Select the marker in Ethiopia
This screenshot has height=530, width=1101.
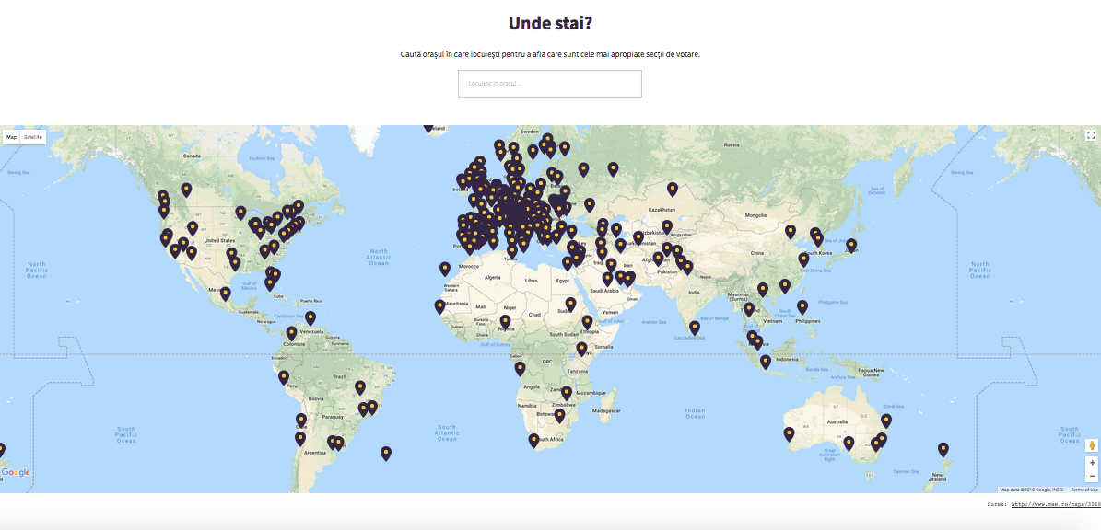coord(587,322)
